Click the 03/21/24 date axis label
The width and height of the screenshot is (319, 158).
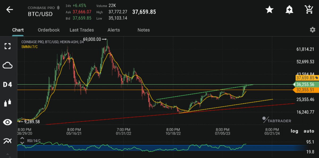272,134
